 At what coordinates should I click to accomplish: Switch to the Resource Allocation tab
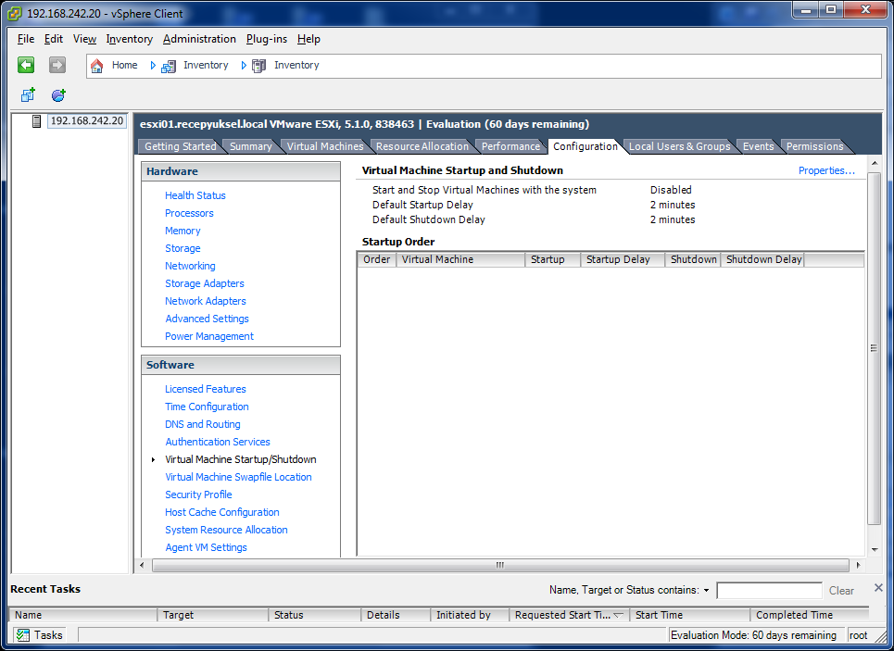pyautogui.click(x=422, y=146)
